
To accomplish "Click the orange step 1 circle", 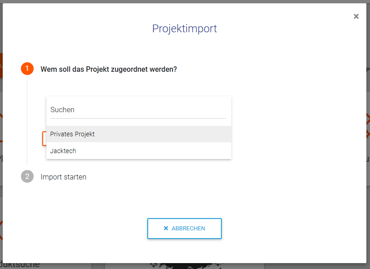I will pos(27,69).
